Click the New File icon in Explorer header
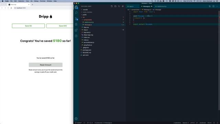 coord(112,6)
